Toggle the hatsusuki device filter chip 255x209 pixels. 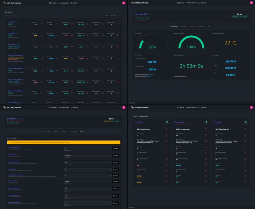tap(113, 16)
